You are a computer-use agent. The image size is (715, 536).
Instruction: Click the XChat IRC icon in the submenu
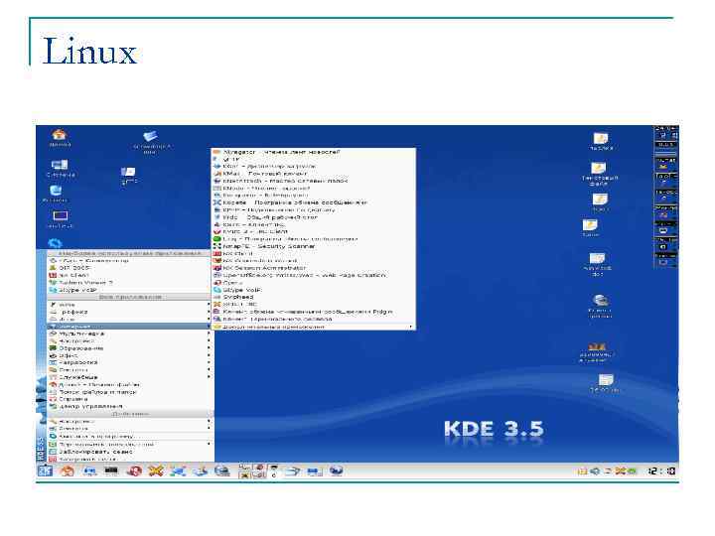217,305
